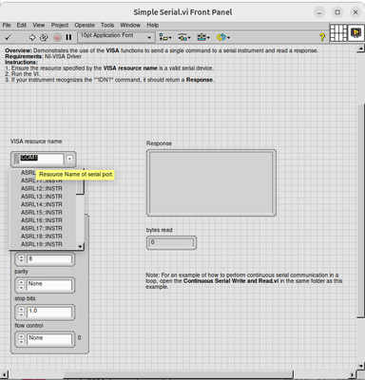The width and height of the screenshot is (365, 380).
Task: Click the VISA resource name text field
Action: [42, 159]
